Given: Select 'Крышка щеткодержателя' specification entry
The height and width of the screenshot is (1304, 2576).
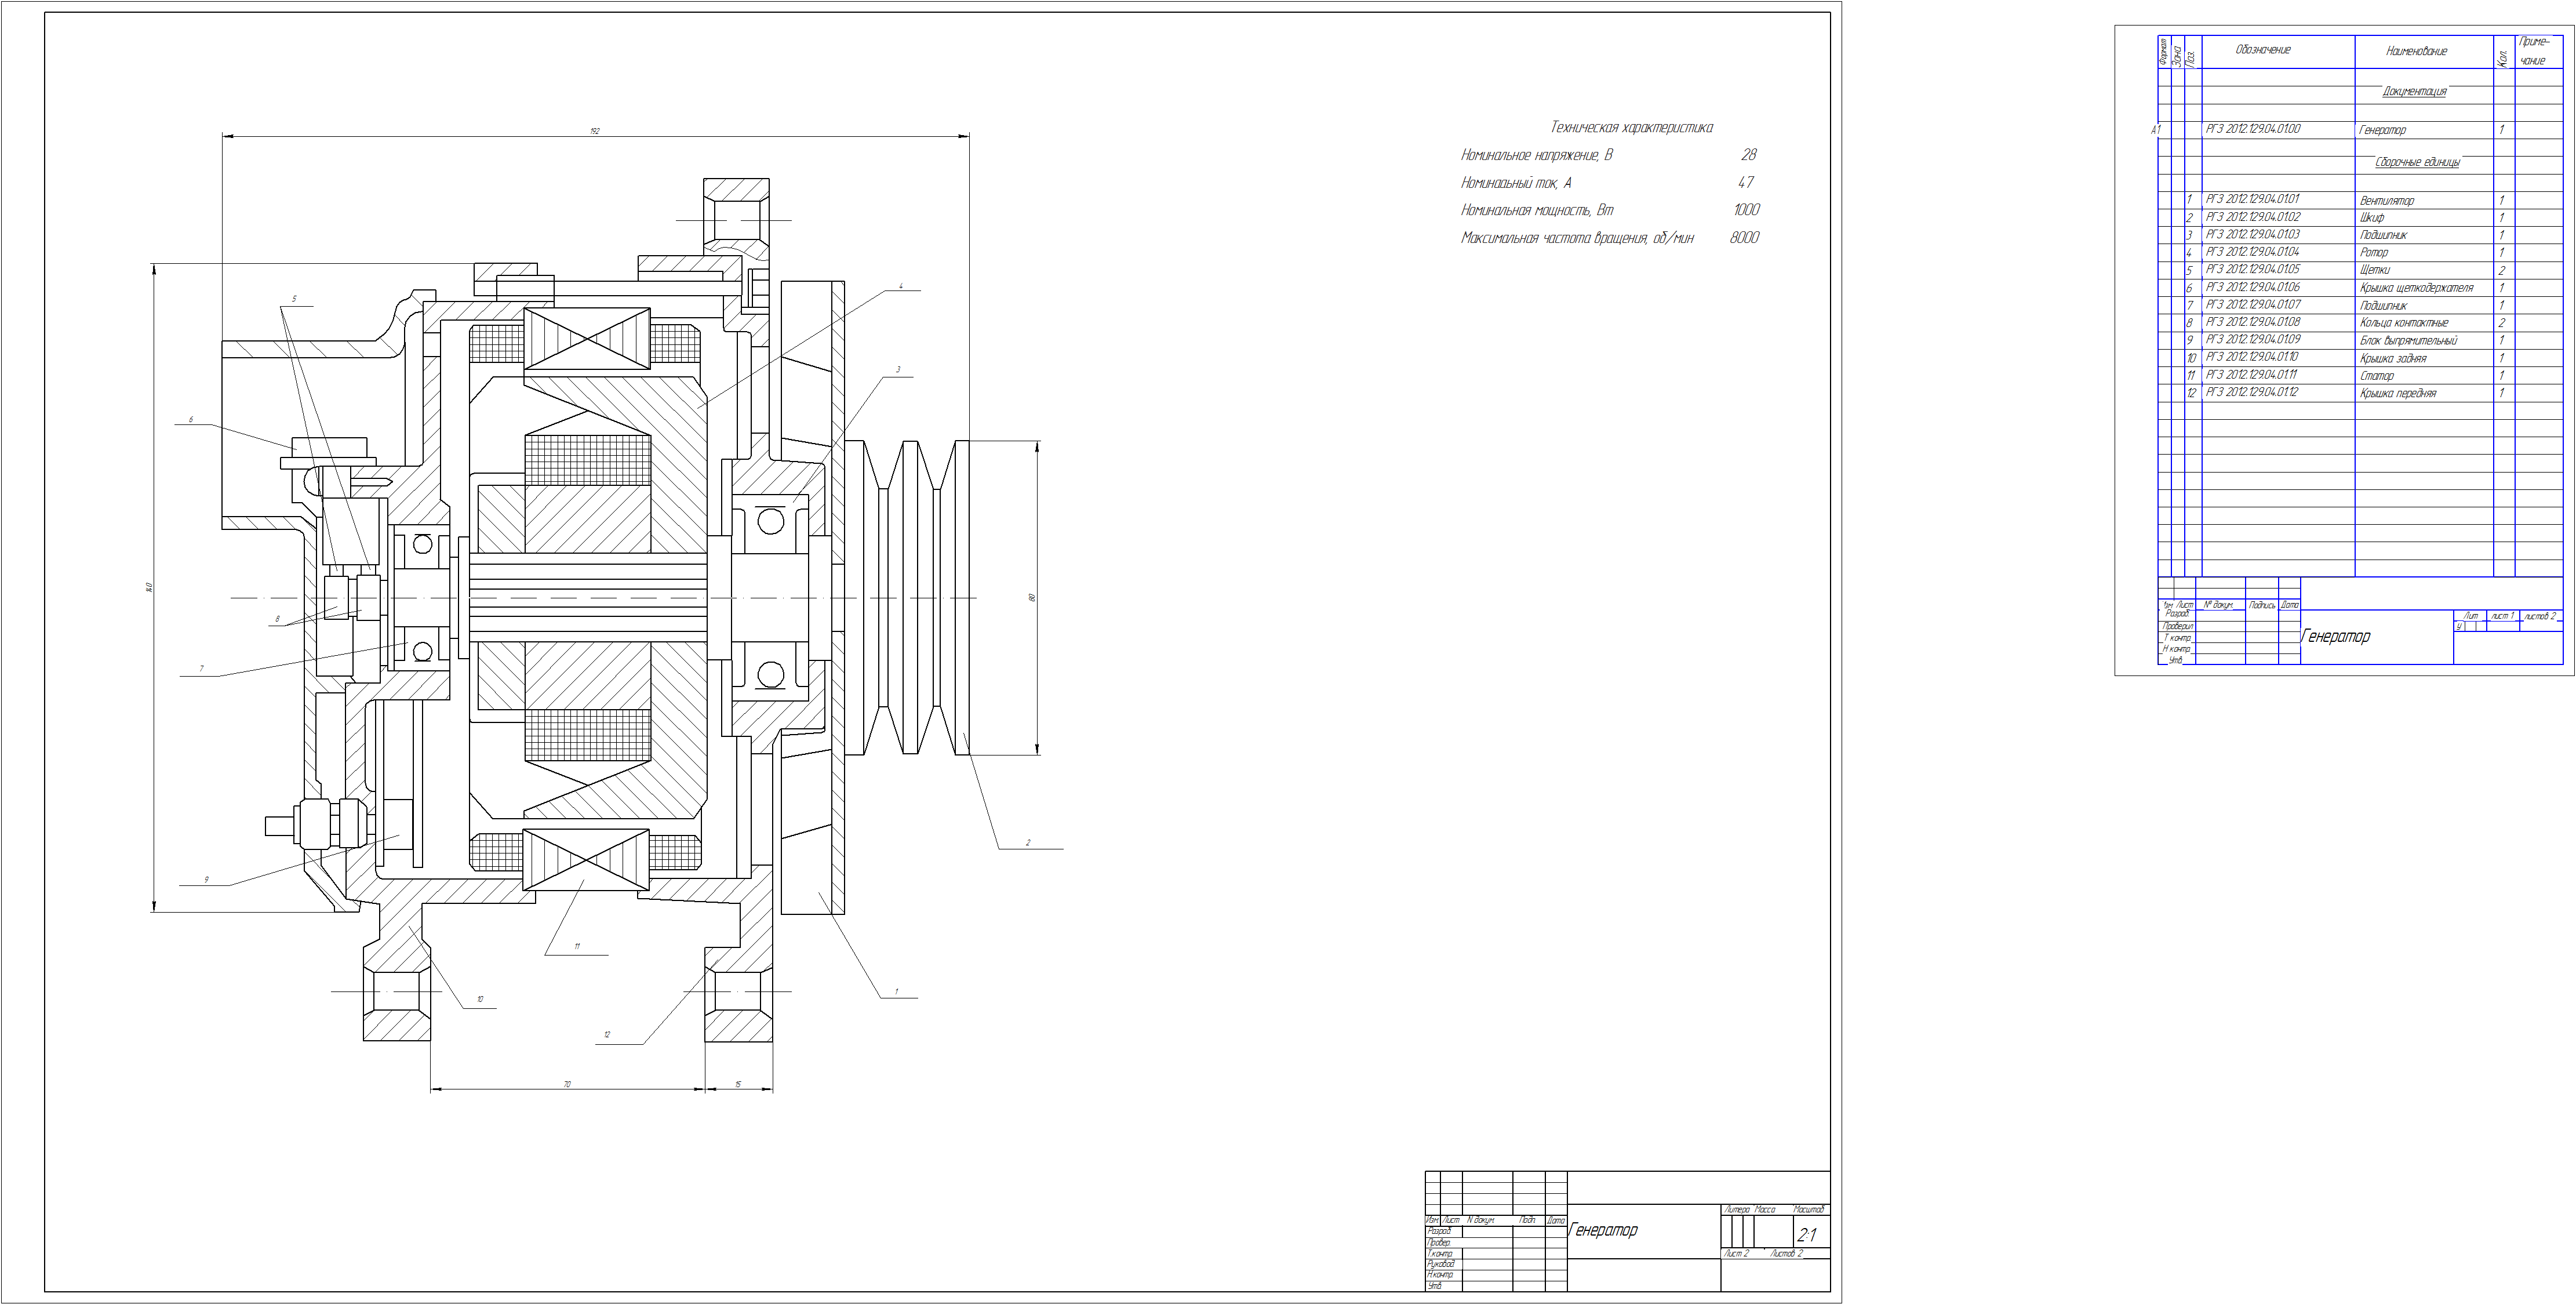Looking at the screenshot, I should 2415,288.
